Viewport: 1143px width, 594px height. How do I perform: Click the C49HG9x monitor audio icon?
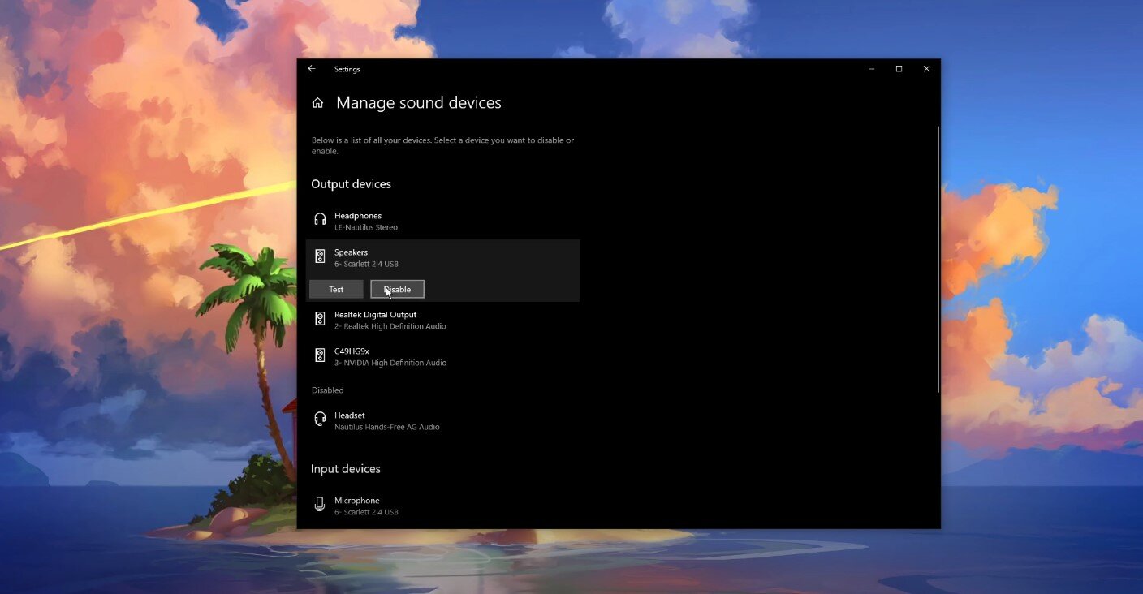click(x=320, y=355)
